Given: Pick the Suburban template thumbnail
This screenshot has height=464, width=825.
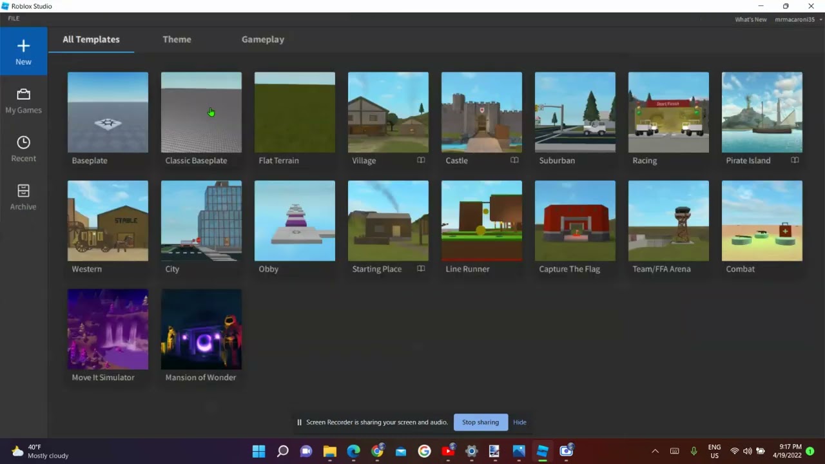Looking at the screenshot, I should coord(575,112).
